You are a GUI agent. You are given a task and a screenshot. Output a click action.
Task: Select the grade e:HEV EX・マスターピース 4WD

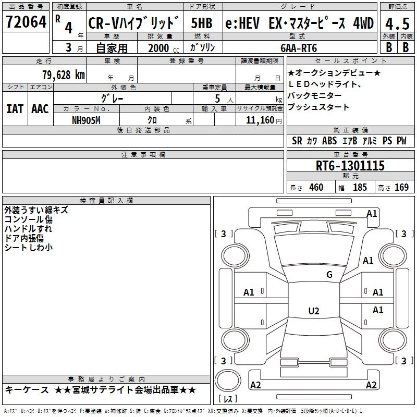point(299,23)
